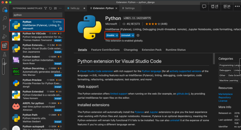The width and height of the screenshot is (241, 130).
Task: Open the Pylance link
Action: point(139,112)
